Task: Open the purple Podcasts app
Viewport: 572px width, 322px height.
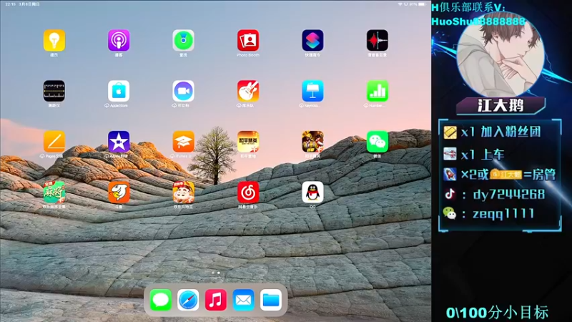Action: 119,40
